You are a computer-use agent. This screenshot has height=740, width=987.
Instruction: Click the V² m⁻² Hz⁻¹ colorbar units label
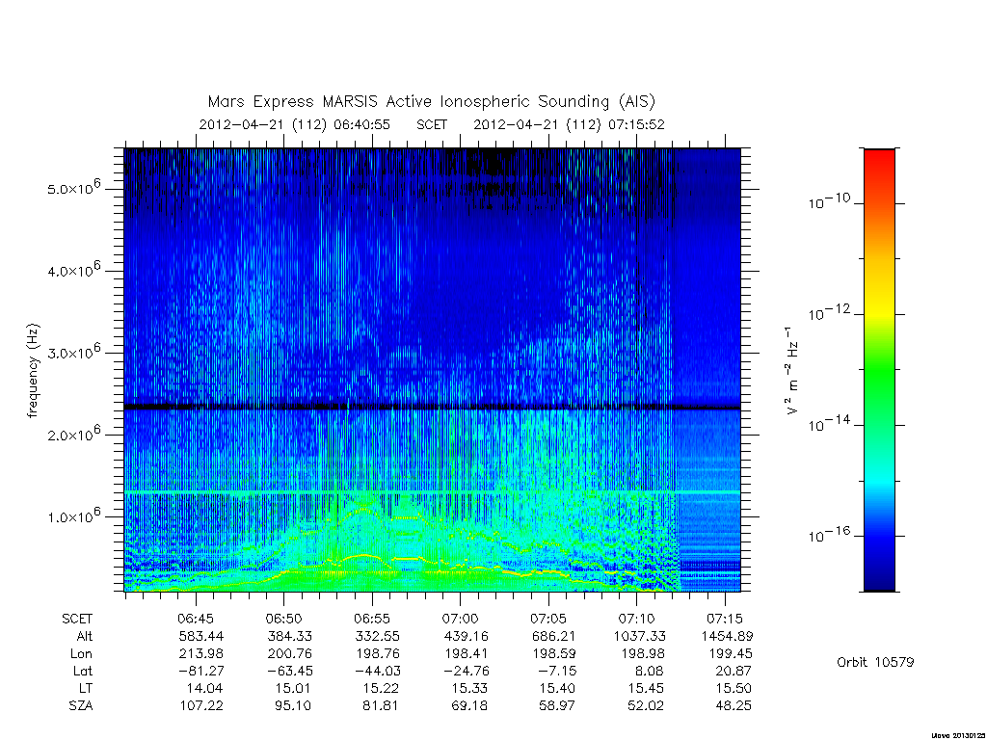[790, 370]
